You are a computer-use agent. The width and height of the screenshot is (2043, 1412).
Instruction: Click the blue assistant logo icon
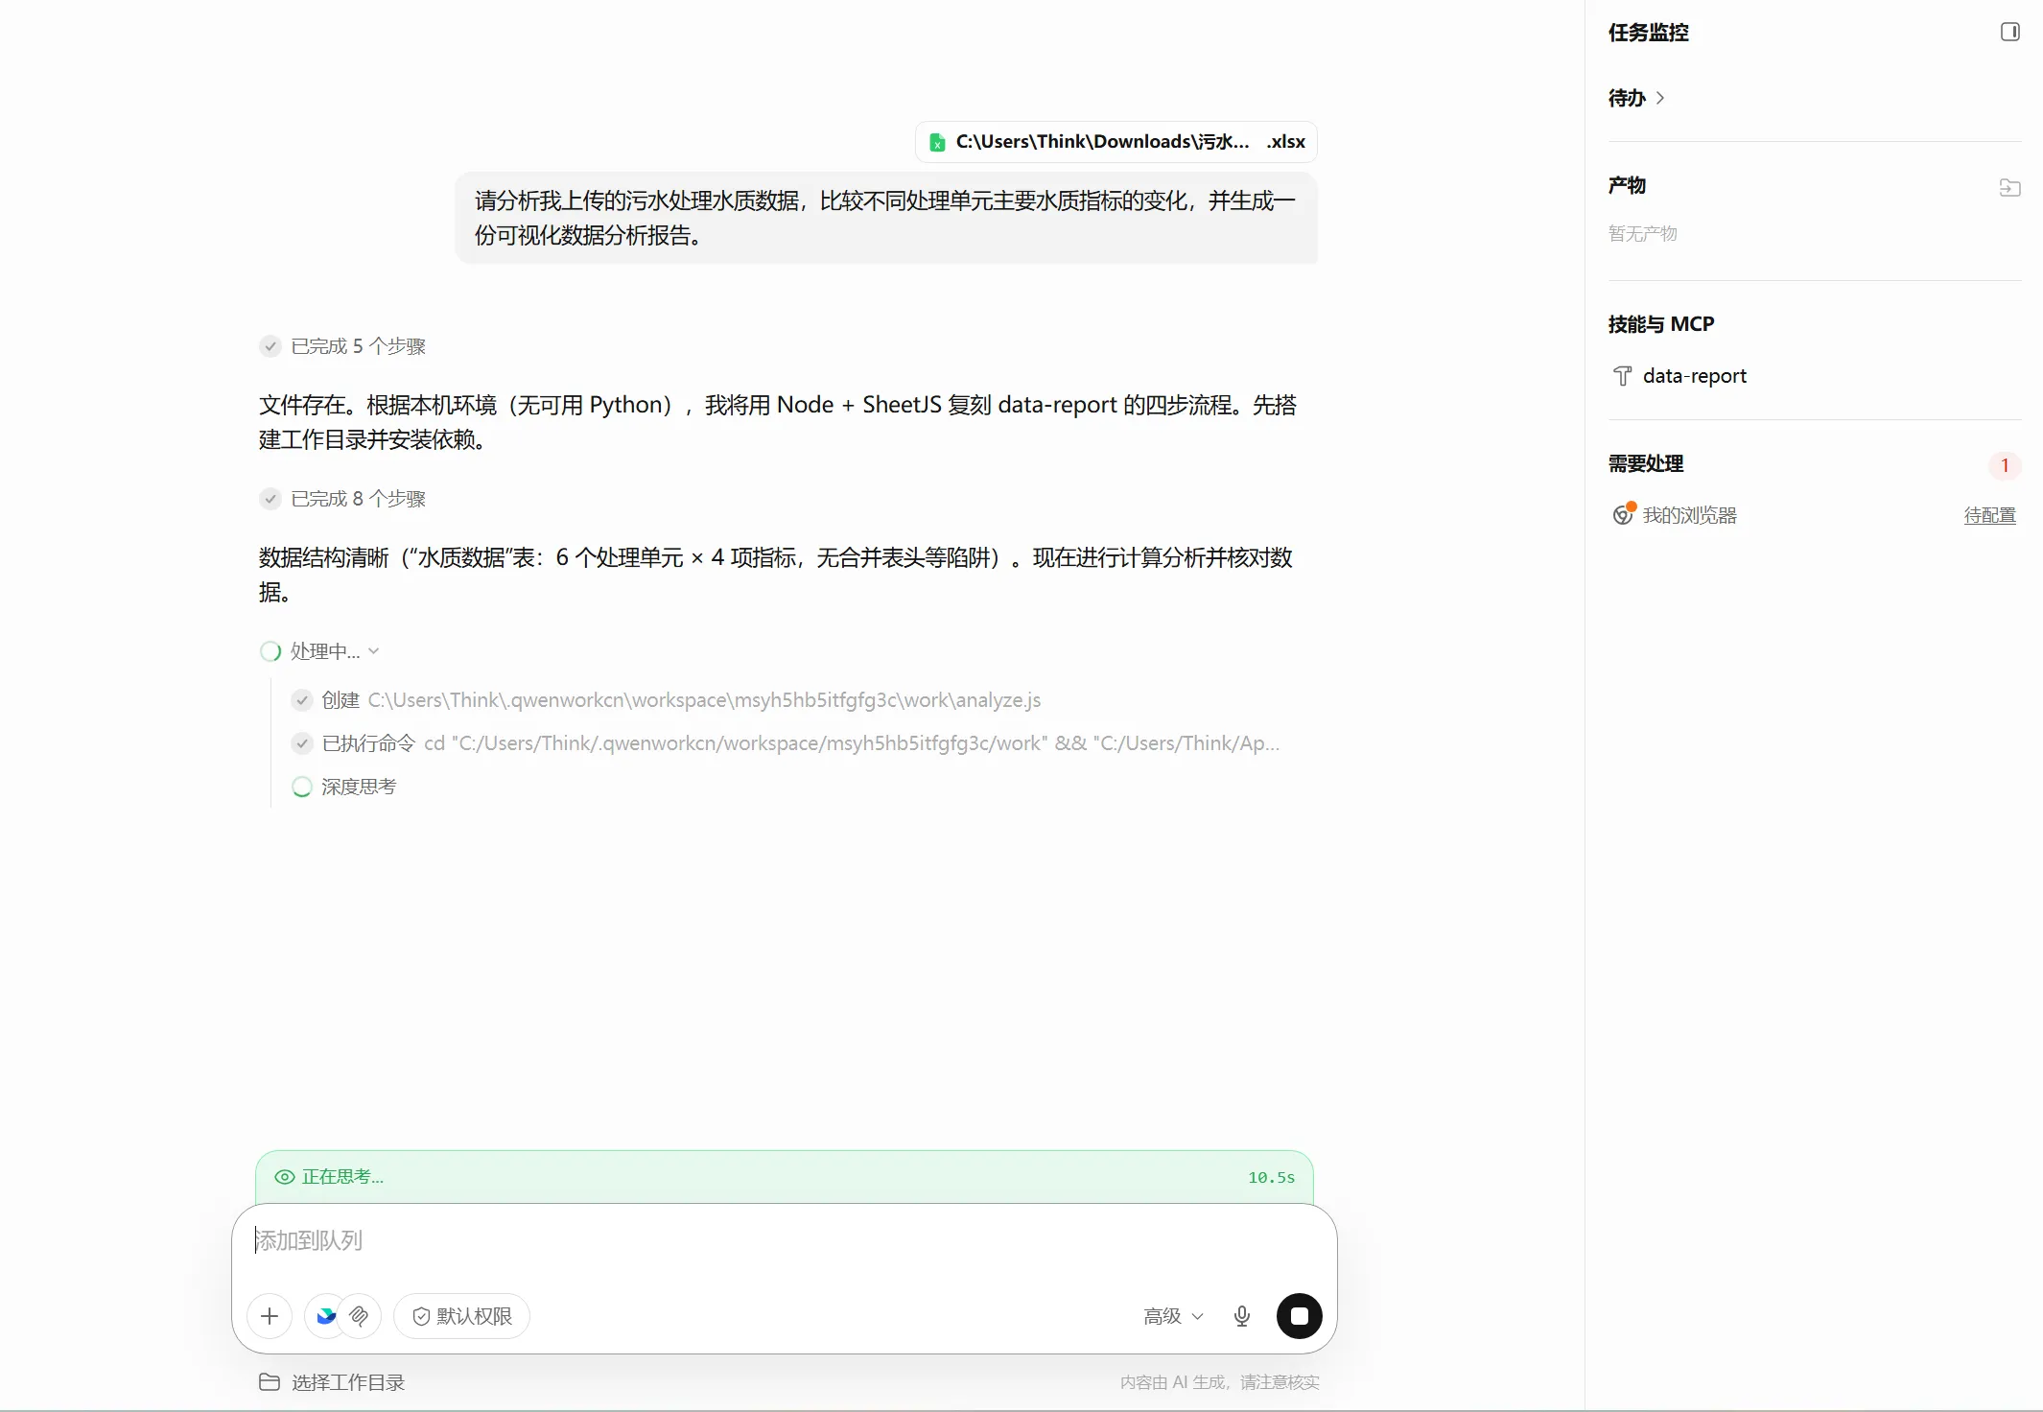(326, 1316)
